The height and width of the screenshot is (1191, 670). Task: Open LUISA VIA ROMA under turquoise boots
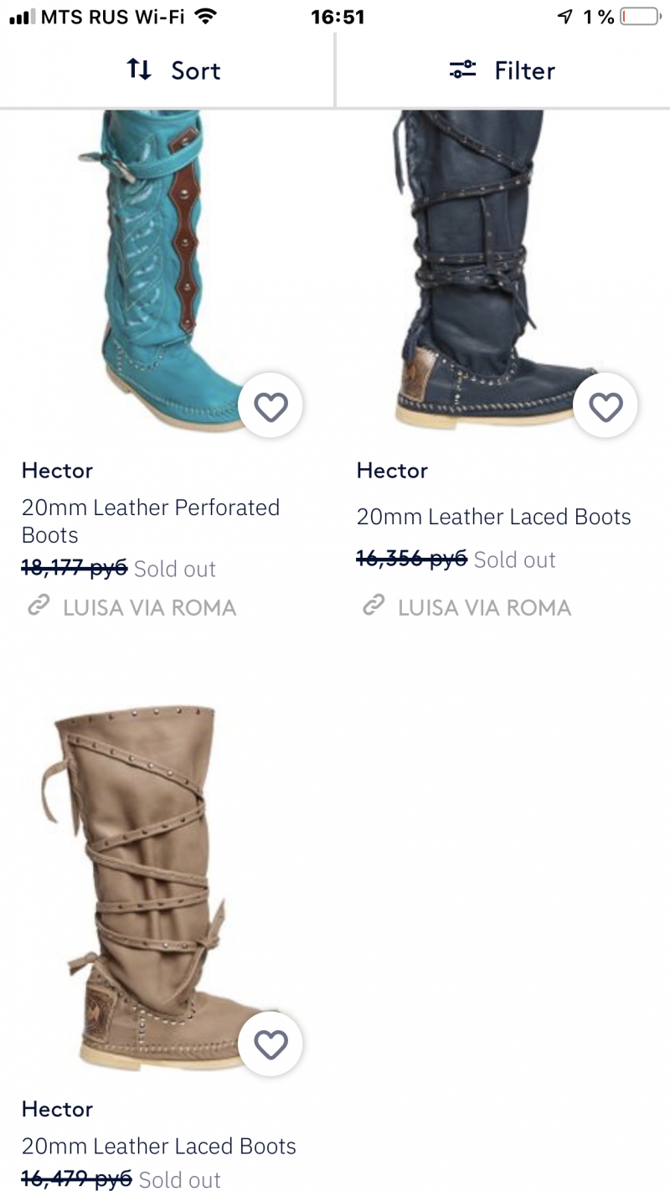tap(150, 607)
